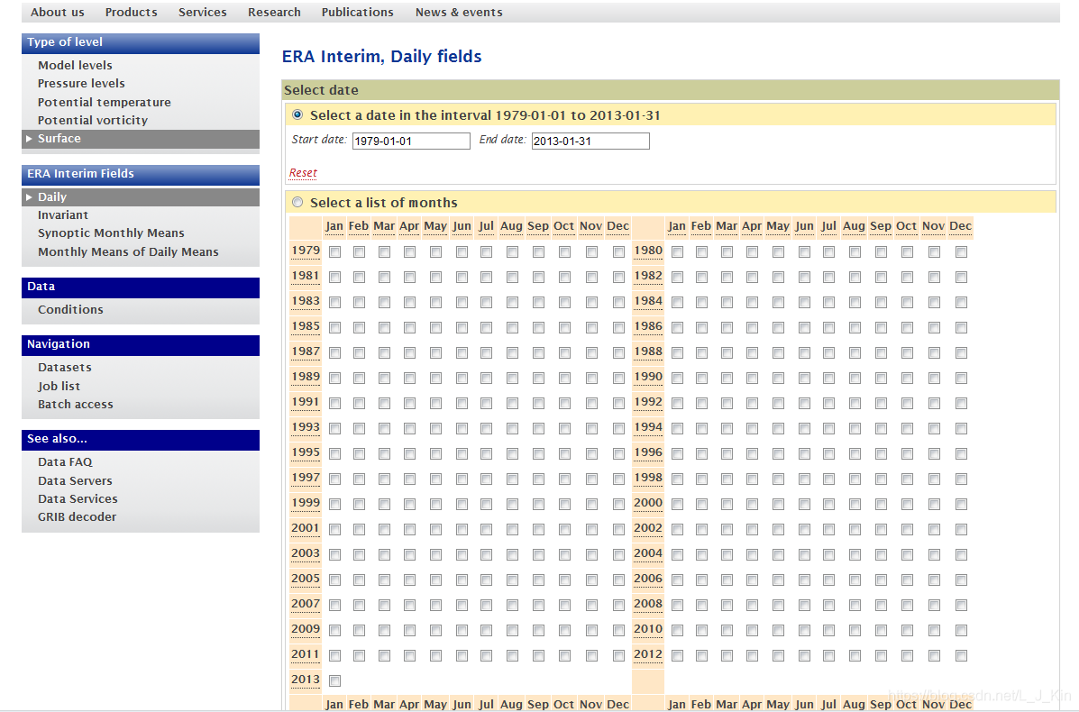1079x712 pixels.
Task: Select the Surface level entry
Action: [x=141, y=139]
